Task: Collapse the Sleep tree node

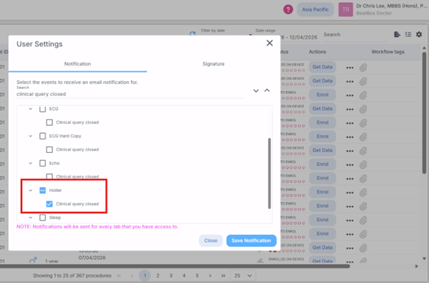Action: click(x=31, y=218)
